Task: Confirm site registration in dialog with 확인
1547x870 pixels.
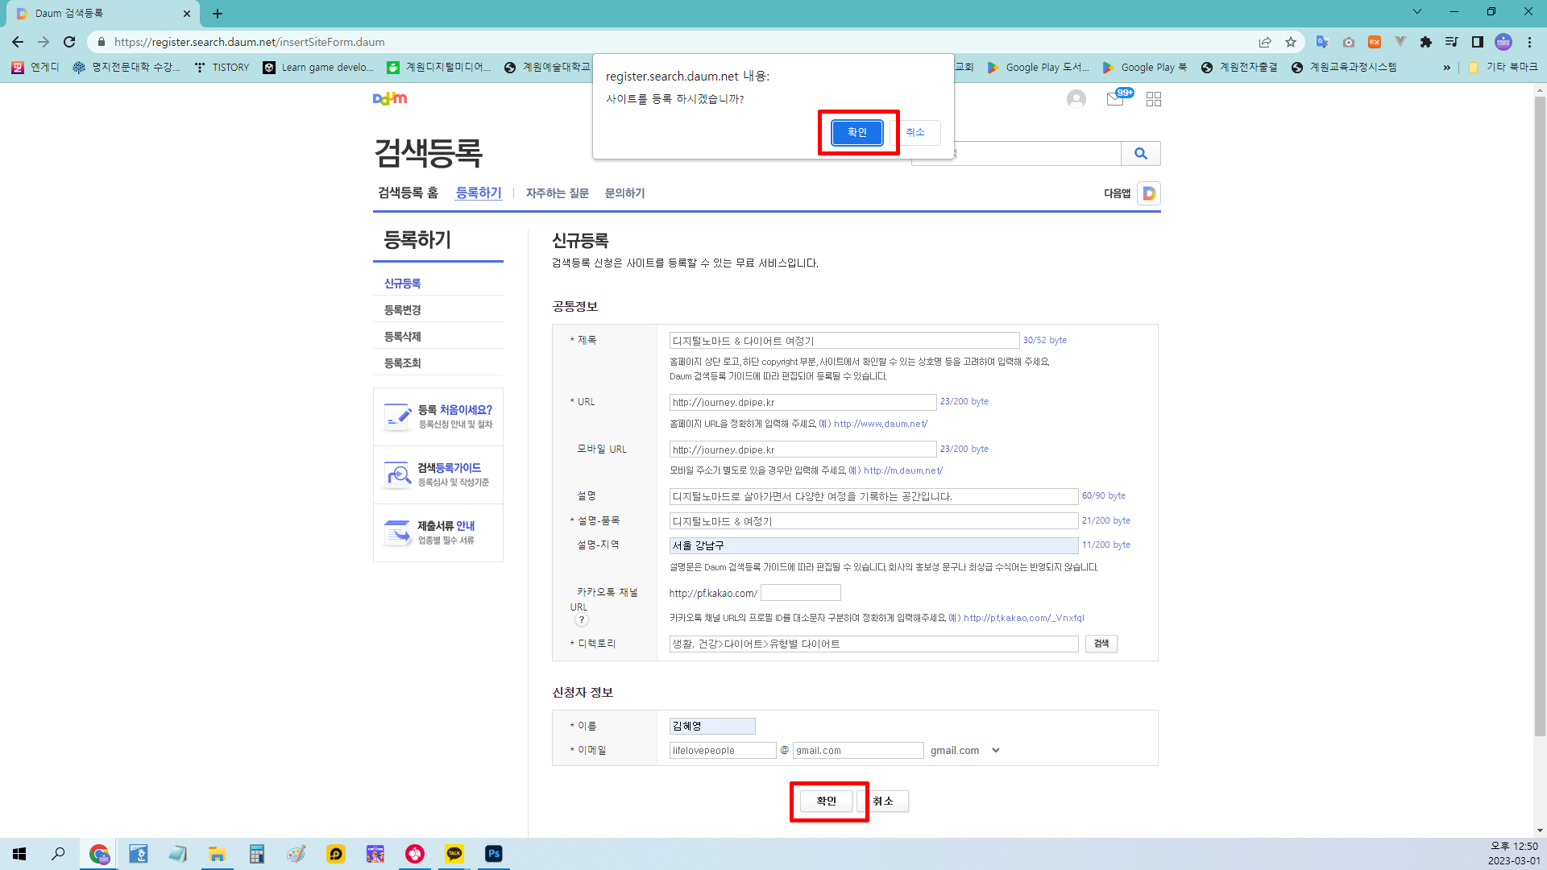Action: tap(856, 132)
